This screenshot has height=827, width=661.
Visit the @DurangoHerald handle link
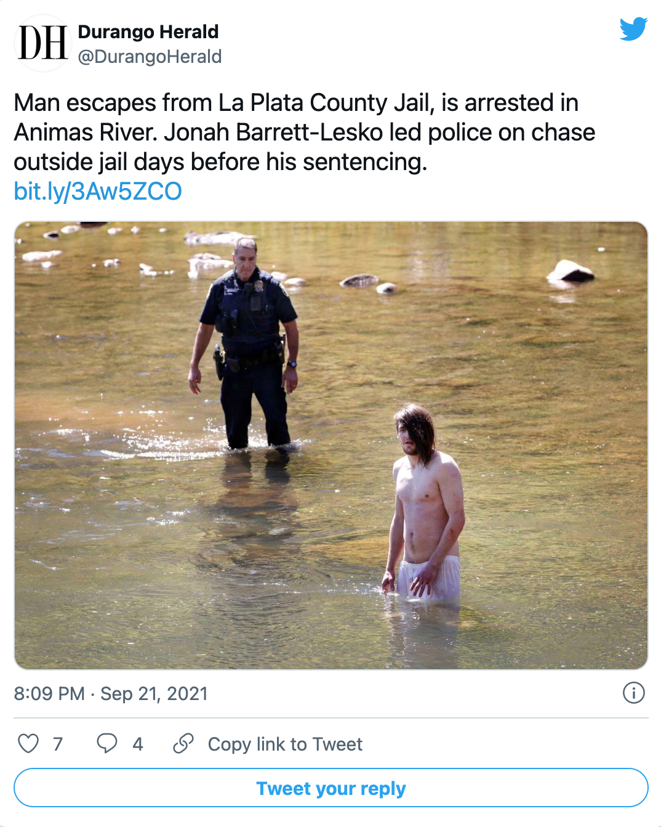[x=150, y=57]
